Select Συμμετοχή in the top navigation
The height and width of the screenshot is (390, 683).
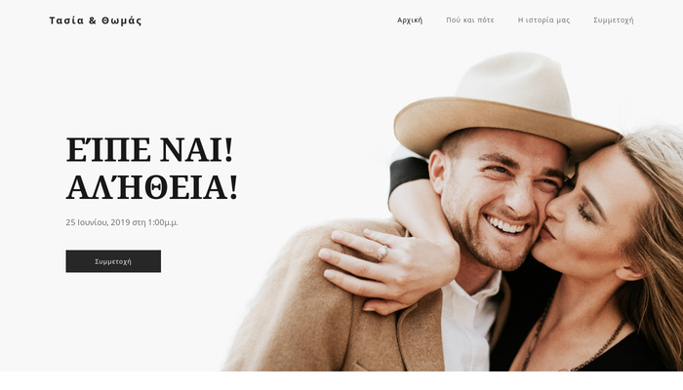[614, 20]
